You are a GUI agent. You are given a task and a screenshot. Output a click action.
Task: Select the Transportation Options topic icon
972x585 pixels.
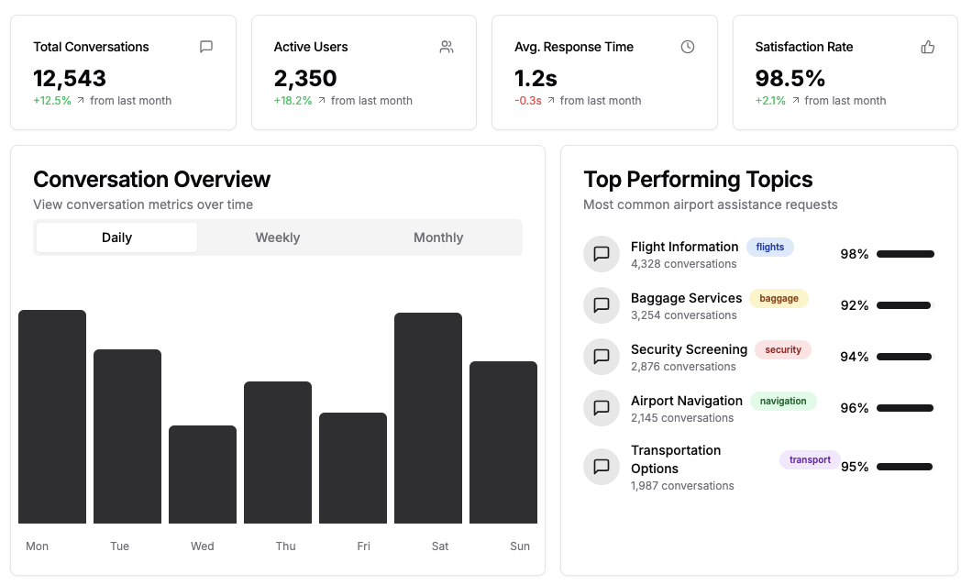(602, 467)
